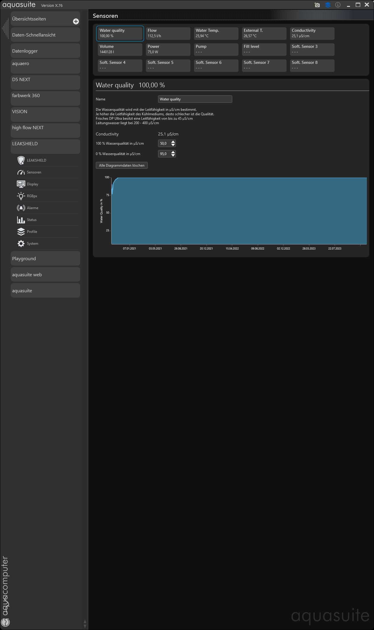Click the Sensoren gauge icon
The image size is (374, 630).
pyautogui.click(x=21, y=172)
